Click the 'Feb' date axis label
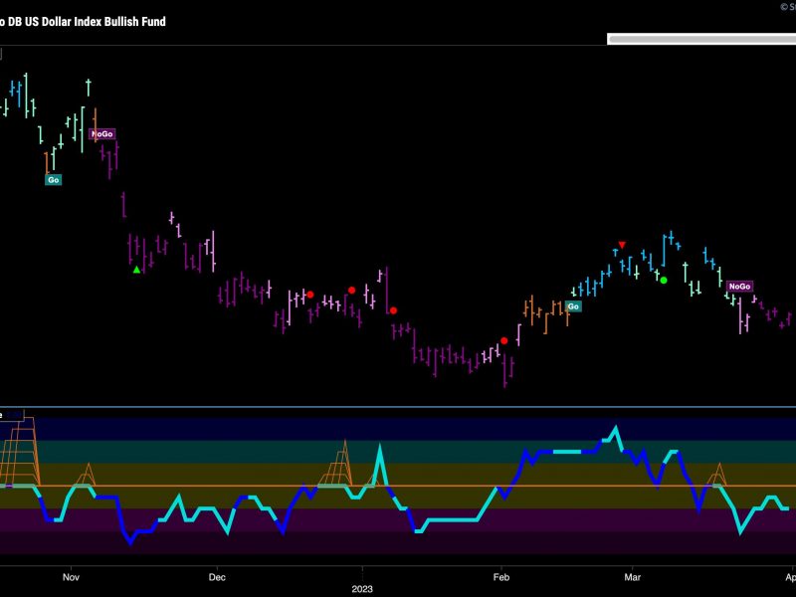 click(x=501, y=577)
